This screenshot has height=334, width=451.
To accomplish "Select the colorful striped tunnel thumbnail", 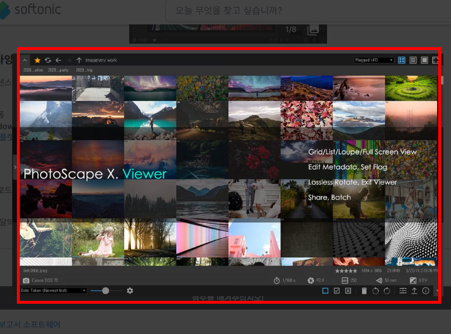I will [x=202, y=237].
